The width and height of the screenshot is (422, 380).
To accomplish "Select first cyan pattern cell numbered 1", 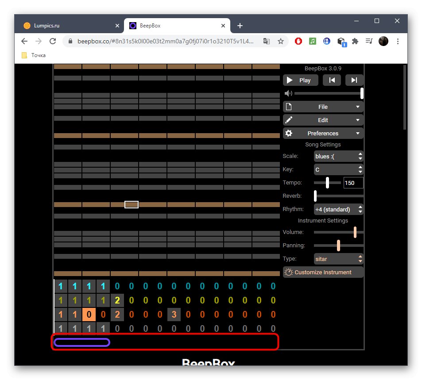I will pyautogui.click(x=61, y=286).
